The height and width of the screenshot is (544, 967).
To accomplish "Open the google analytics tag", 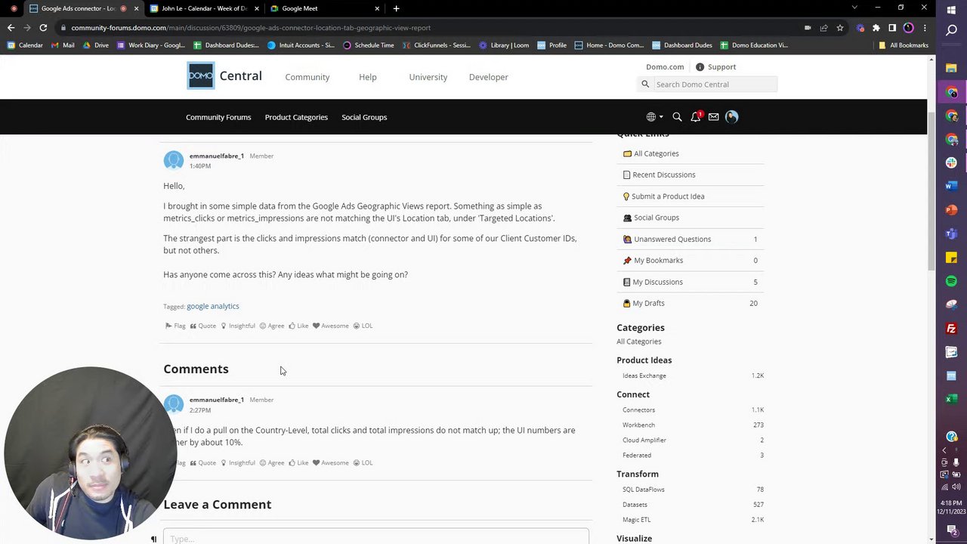I will (213, 306).
